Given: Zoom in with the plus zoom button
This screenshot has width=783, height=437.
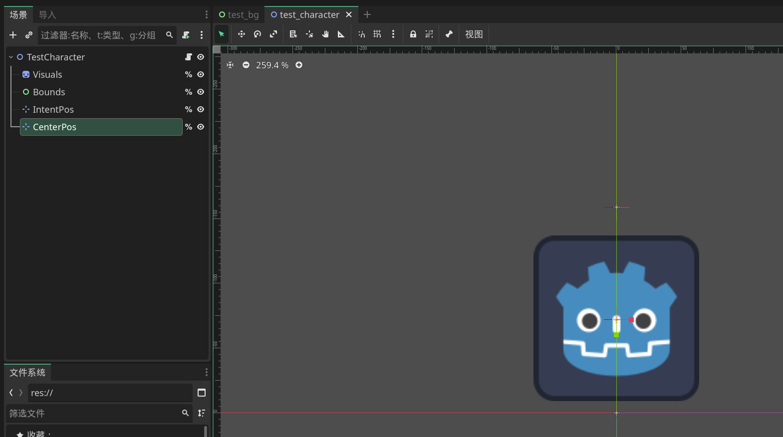Looking at the screenshot, I should coord(299,65).
